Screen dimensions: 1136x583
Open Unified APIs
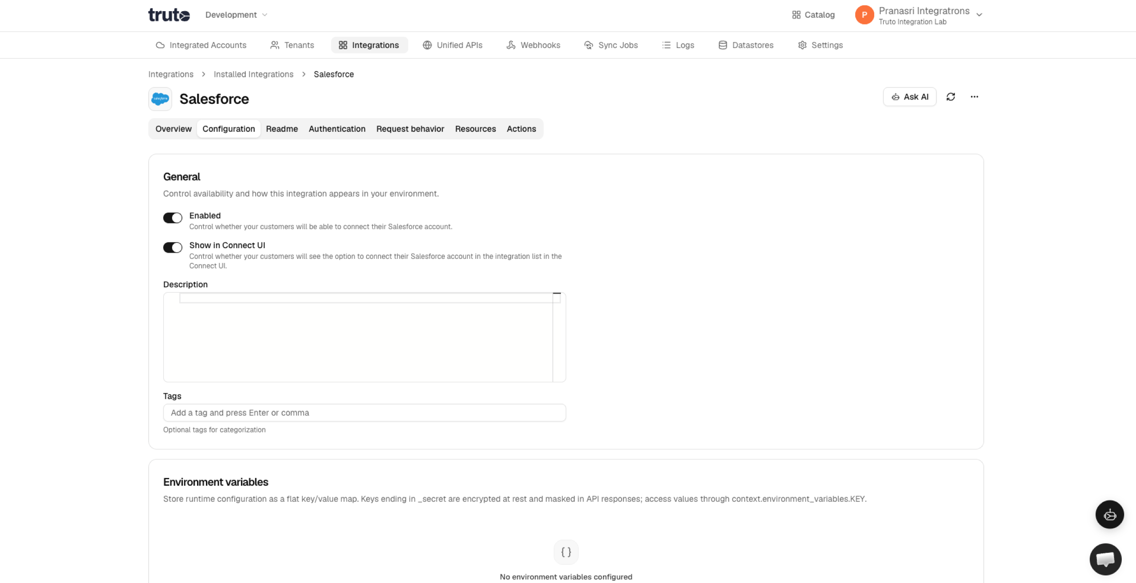tap(453, 45)
